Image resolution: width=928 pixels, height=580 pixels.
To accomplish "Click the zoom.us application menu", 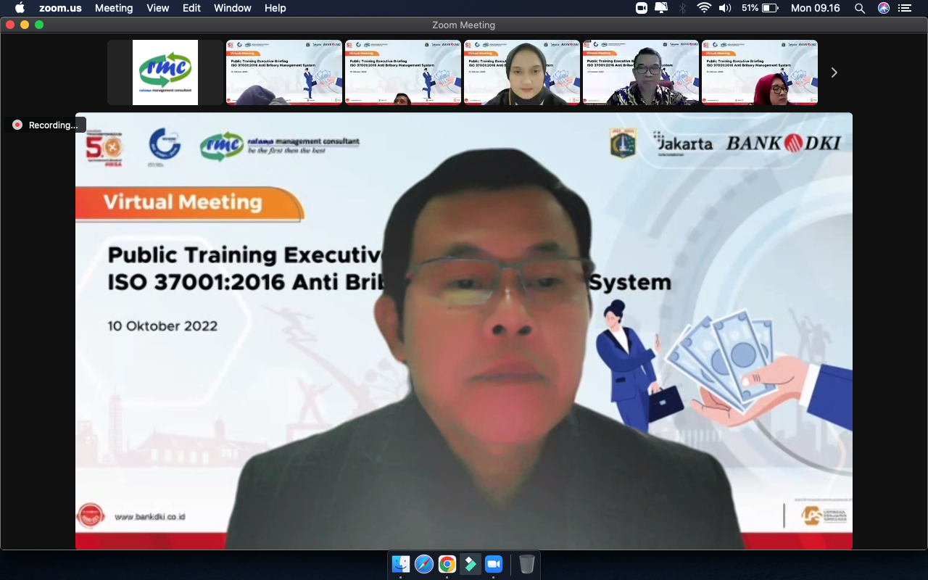I will (x=61, y=8).
